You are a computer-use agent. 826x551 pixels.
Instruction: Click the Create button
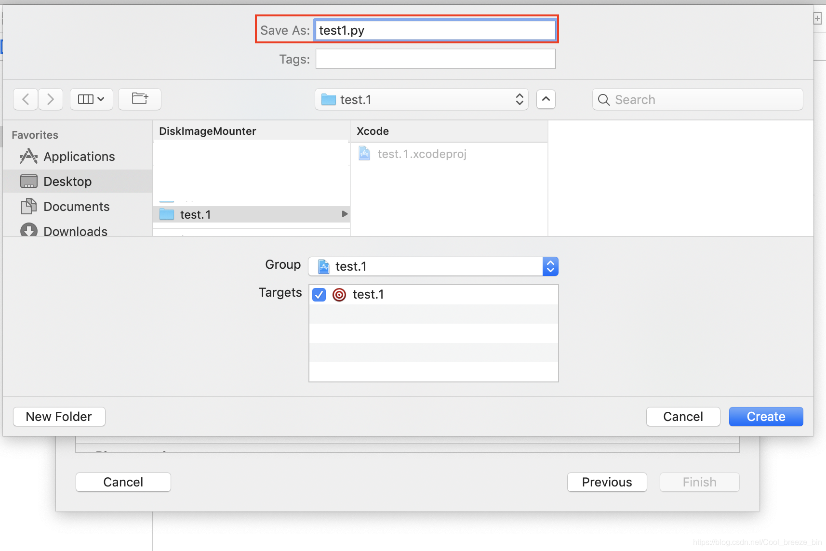766,417
